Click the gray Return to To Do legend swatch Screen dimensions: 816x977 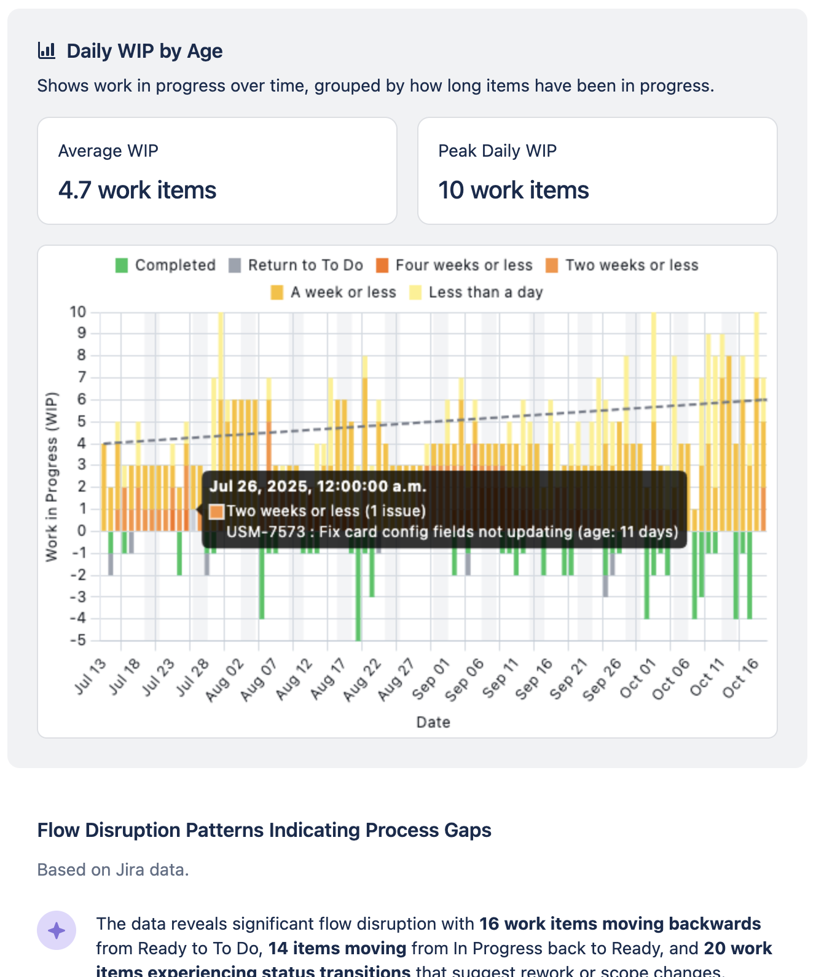235,265
